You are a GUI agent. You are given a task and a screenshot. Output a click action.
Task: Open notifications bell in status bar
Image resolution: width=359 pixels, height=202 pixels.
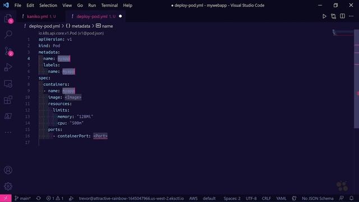click(352, 198)
